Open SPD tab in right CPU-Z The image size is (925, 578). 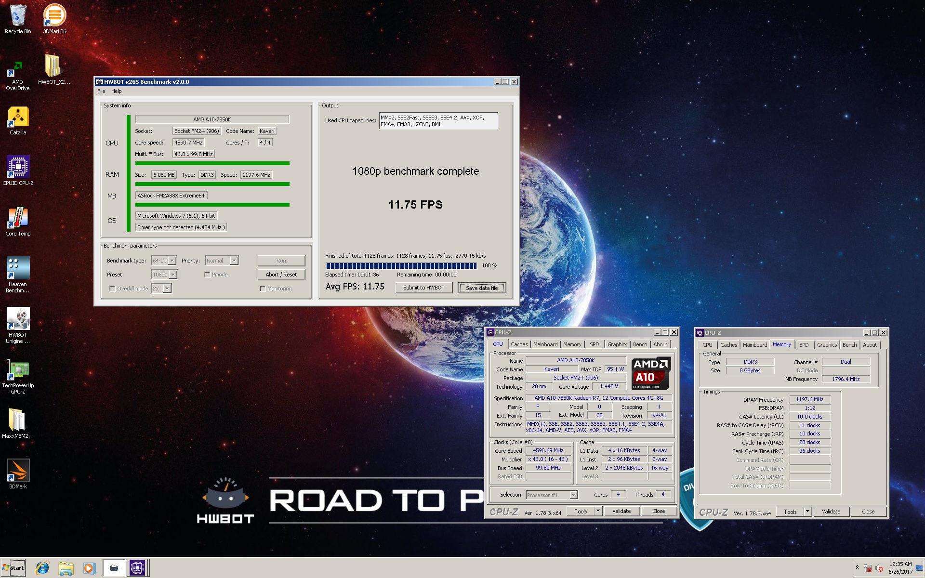pos(804,345)
